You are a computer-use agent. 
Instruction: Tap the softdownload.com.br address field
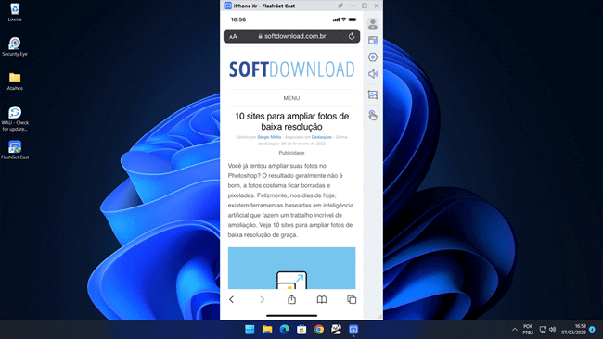291,36
